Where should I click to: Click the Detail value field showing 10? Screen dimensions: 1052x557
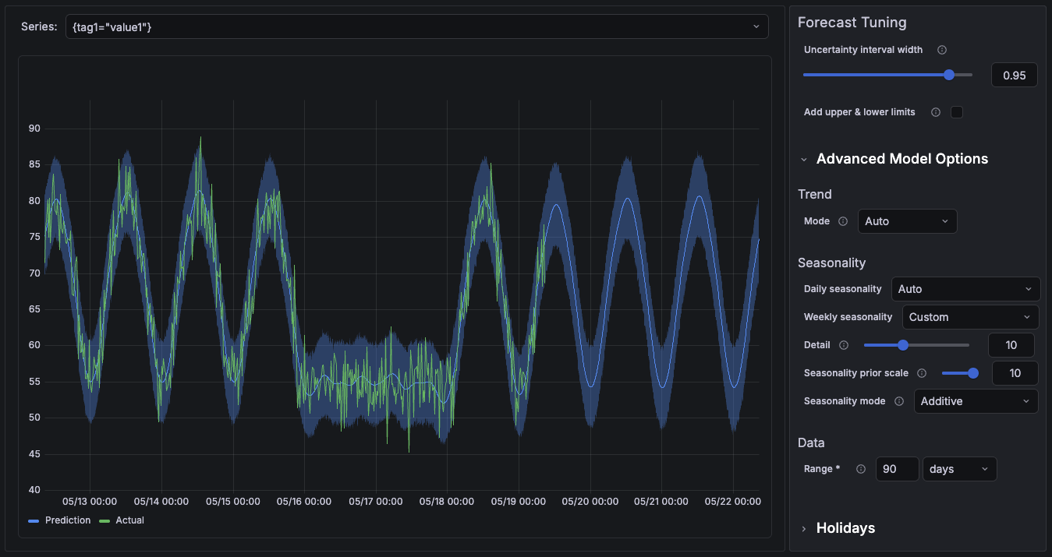(1011, 345)
